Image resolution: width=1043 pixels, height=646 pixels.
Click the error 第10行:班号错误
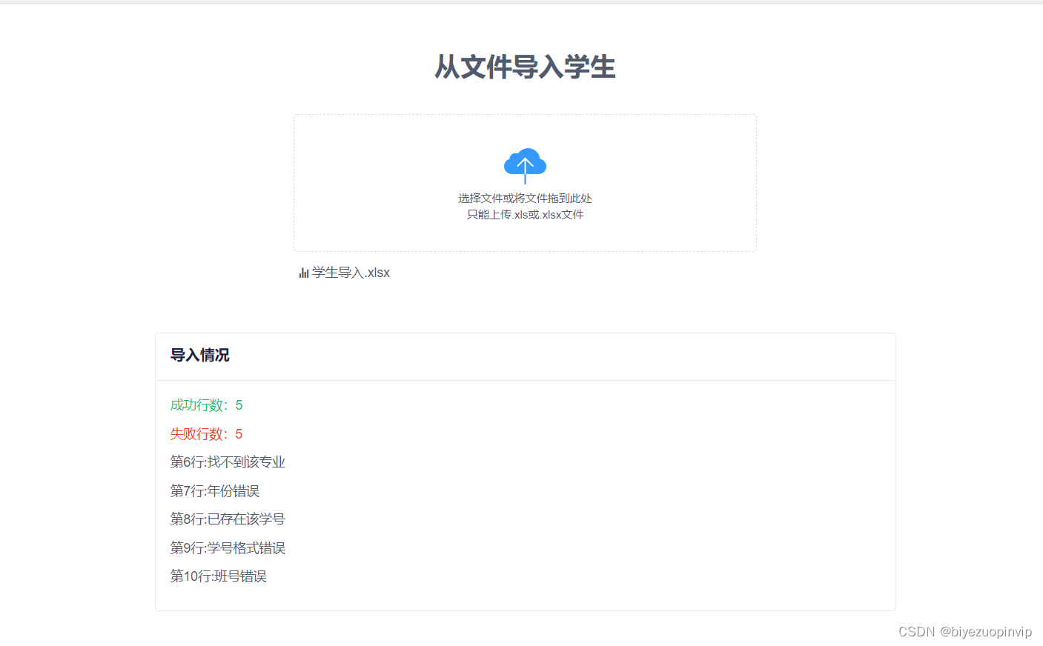219,576
